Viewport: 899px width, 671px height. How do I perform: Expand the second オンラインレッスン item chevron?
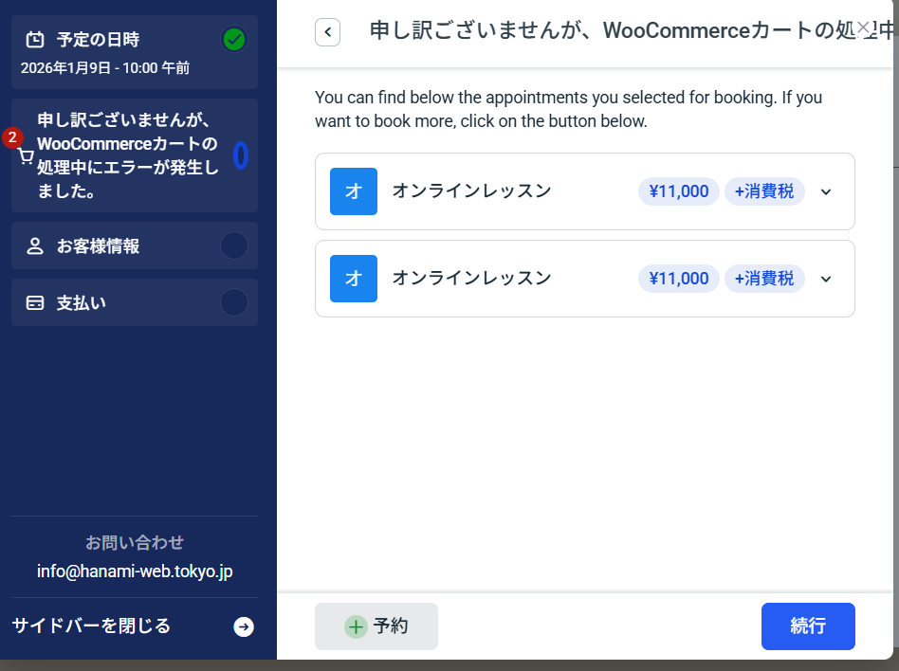(x=826, y=279)
